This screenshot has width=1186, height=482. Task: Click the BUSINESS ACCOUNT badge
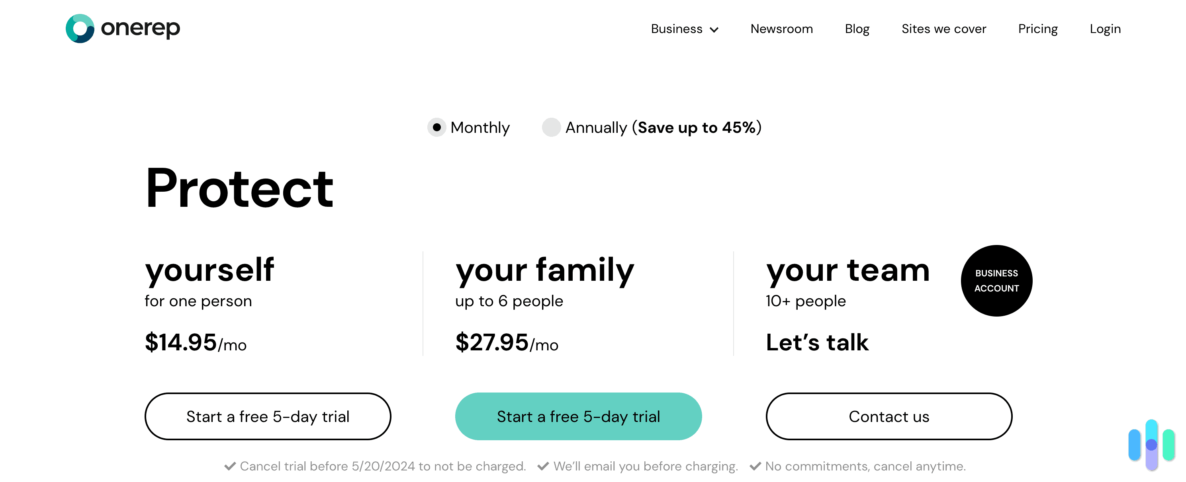pyautogui.click(x=996, y=280)
